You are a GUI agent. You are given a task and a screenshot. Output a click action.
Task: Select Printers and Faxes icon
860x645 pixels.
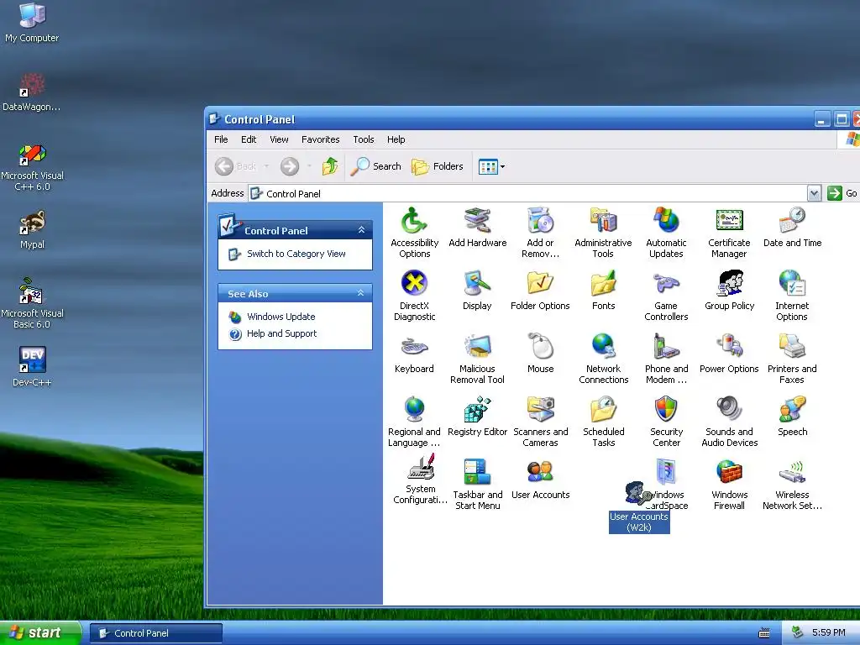(791, 359)
